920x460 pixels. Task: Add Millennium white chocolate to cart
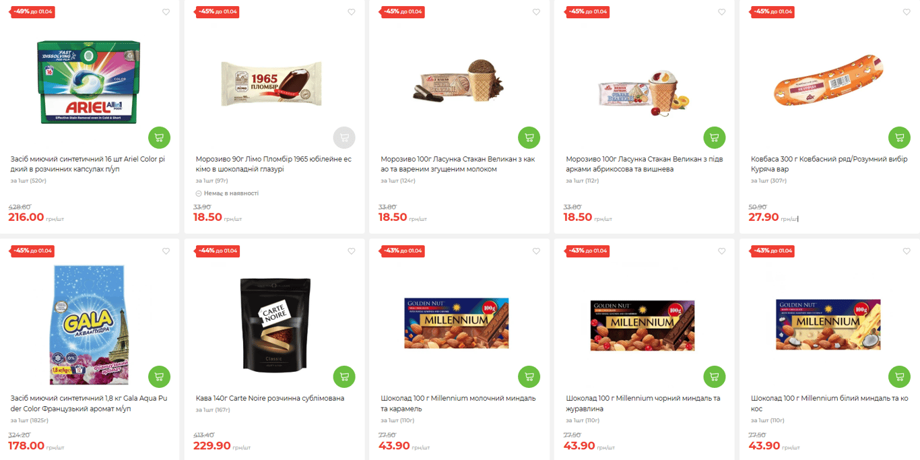tap(899, 376)
